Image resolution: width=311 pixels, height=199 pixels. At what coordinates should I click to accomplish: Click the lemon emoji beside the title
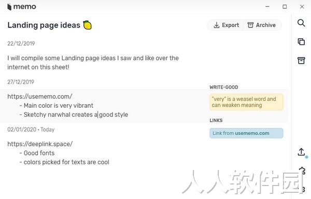coord(87,25)
